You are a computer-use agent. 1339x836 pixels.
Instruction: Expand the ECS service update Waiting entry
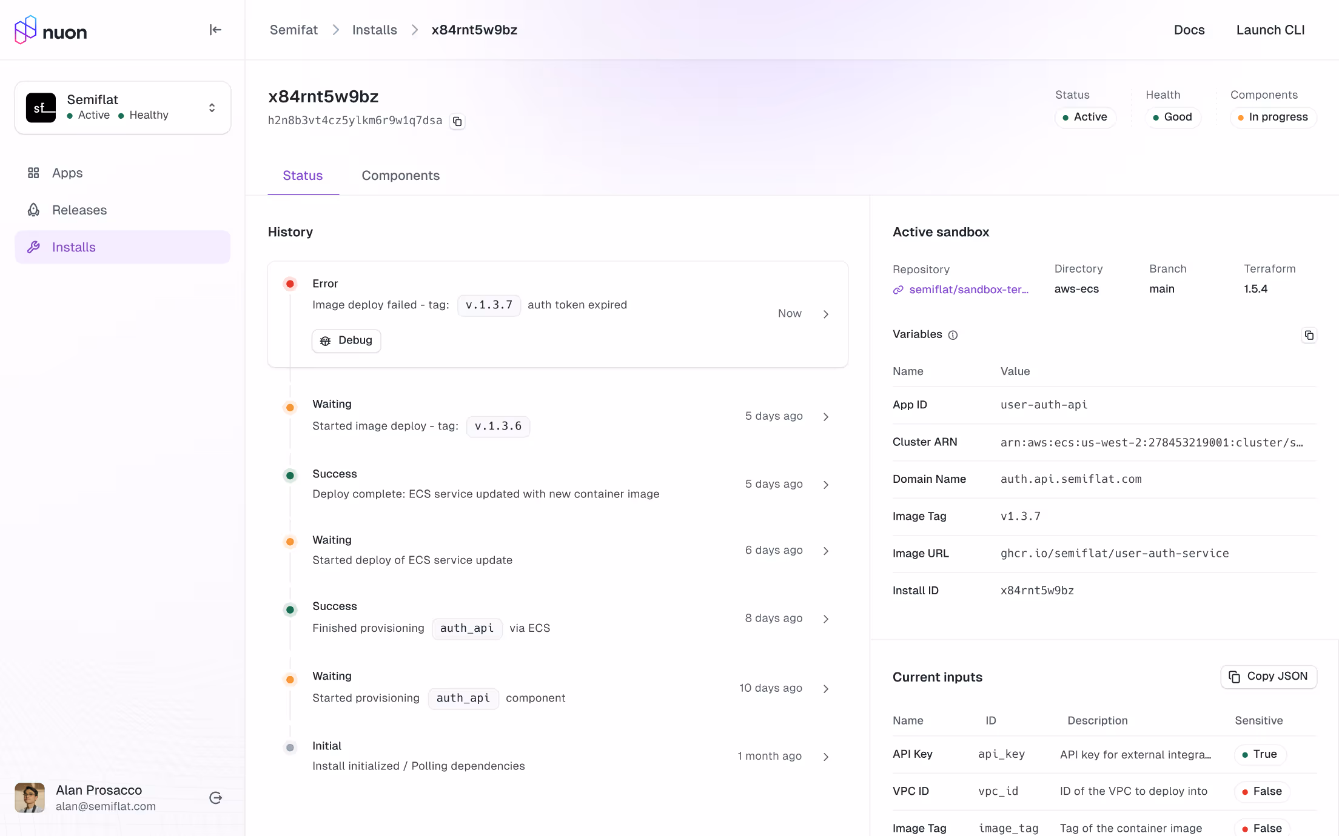coord(825,551)
